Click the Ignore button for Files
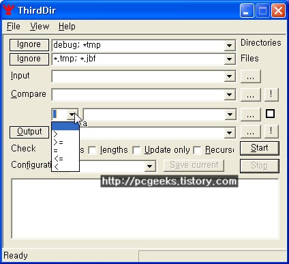The image size is (289, 264). [x=29, y=59]
